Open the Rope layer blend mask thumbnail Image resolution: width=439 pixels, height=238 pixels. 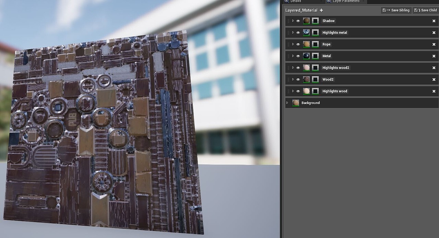pos(315,44)
